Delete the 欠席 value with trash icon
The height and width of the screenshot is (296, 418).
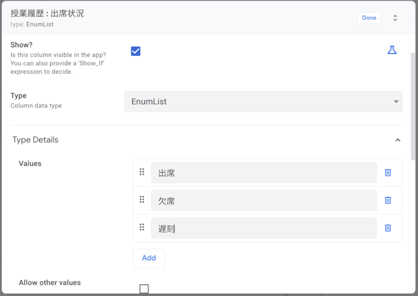click(x=388, y=200)
